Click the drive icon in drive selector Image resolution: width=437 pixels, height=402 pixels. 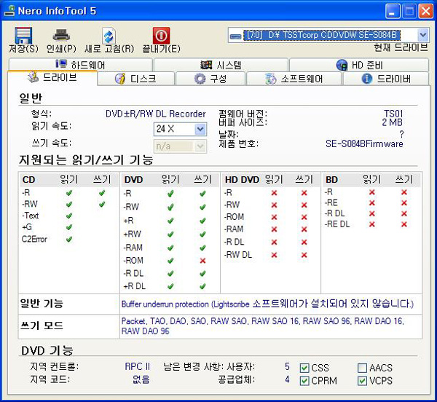(x=236, y=36)
